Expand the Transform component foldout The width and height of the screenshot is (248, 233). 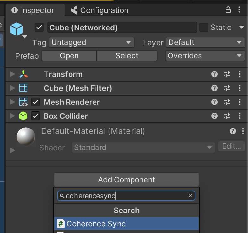click(12, 74)
